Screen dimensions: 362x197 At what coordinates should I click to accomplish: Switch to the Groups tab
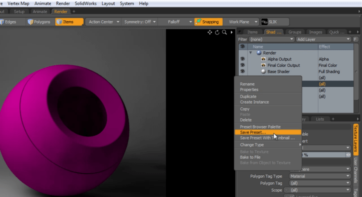pos(295,32)
